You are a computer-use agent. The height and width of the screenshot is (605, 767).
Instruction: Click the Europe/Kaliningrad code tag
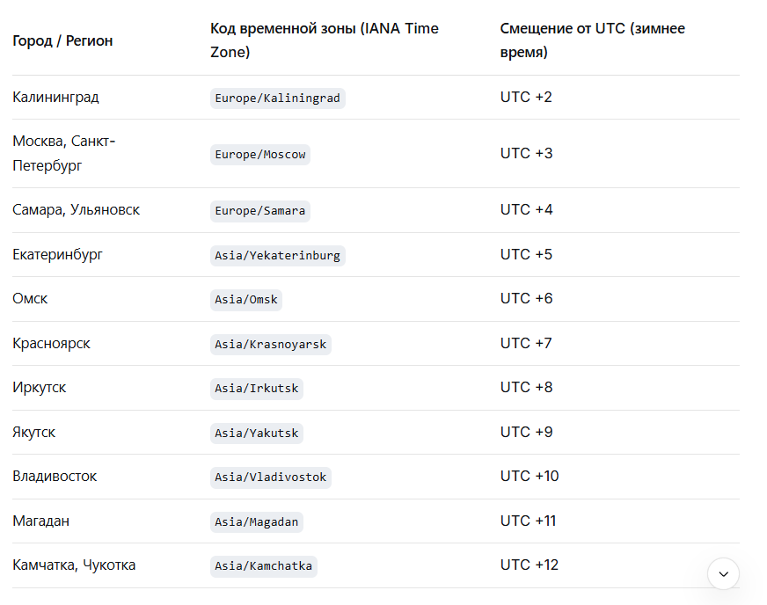(x=277, y=98)
